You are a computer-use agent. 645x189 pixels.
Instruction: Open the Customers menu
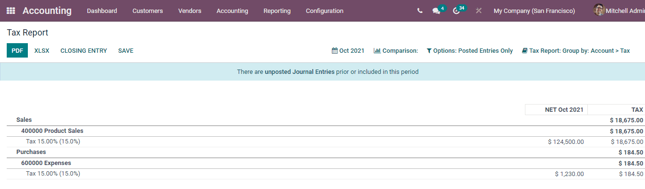pos(147,11)
